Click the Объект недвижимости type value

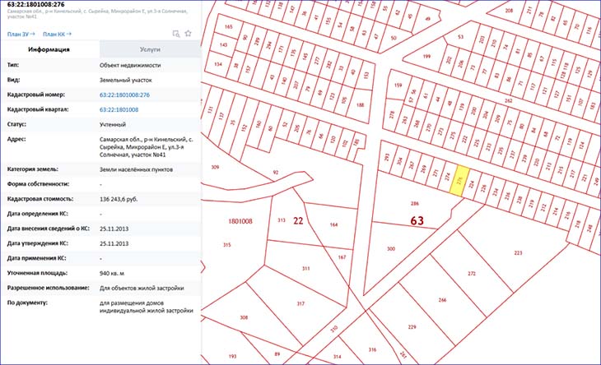(x=130, y=66)
